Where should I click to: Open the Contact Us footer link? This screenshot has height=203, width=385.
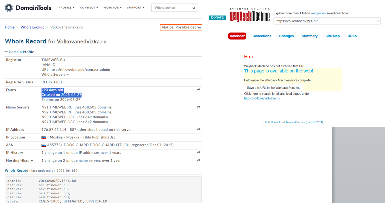tap(277, 122)
